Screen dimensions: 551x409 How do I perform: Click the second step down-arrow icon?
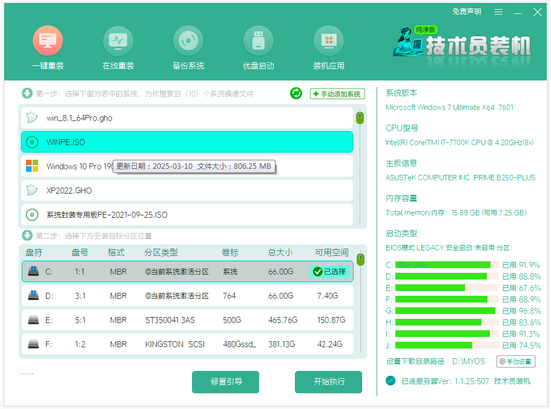pos(27,235)
